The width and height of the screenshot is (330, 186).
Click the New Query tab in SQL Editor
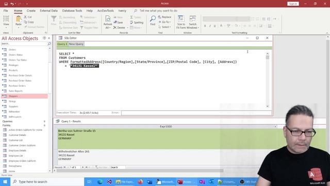pos(76,44)
